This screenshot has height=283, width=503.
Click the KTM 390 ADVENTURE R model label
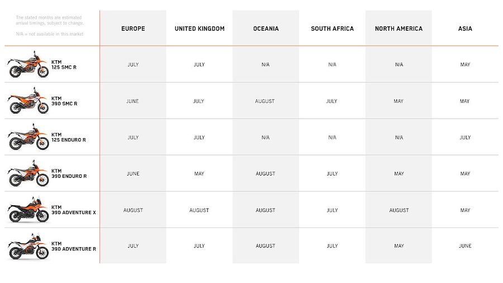[x=74, y=246]
